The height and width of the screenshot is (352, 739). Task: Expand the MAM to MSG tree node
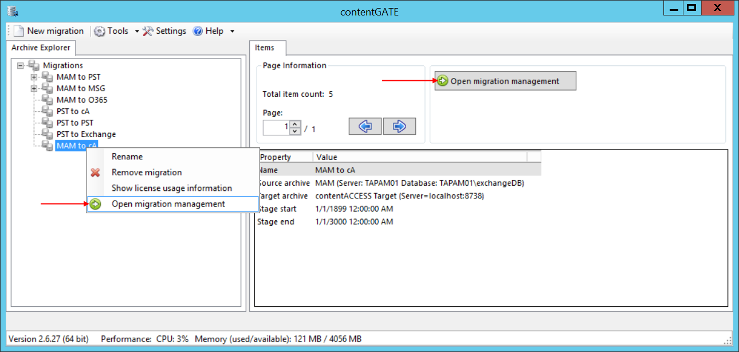click(34, 88)
